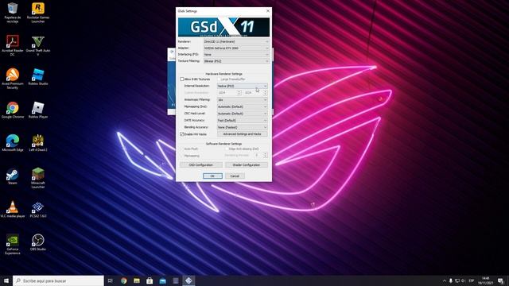Open the Mail app from taskbar
This screenshot has height=286, width=509.
coord(162,280)
